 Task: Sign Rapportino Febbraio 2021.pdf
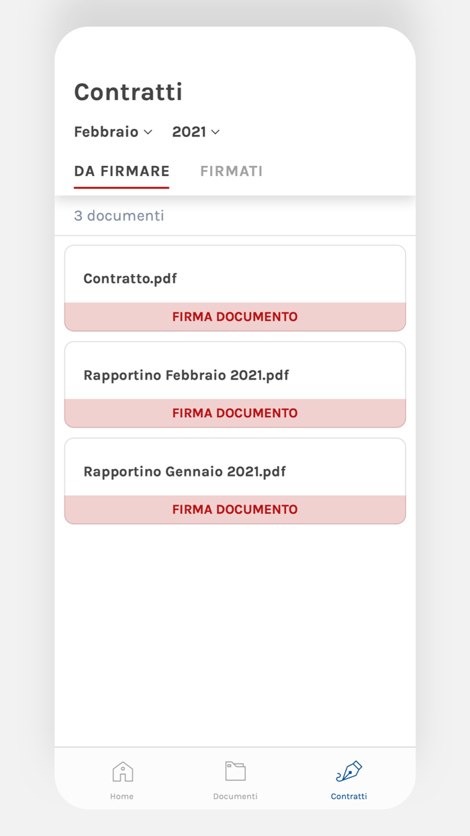234,413
